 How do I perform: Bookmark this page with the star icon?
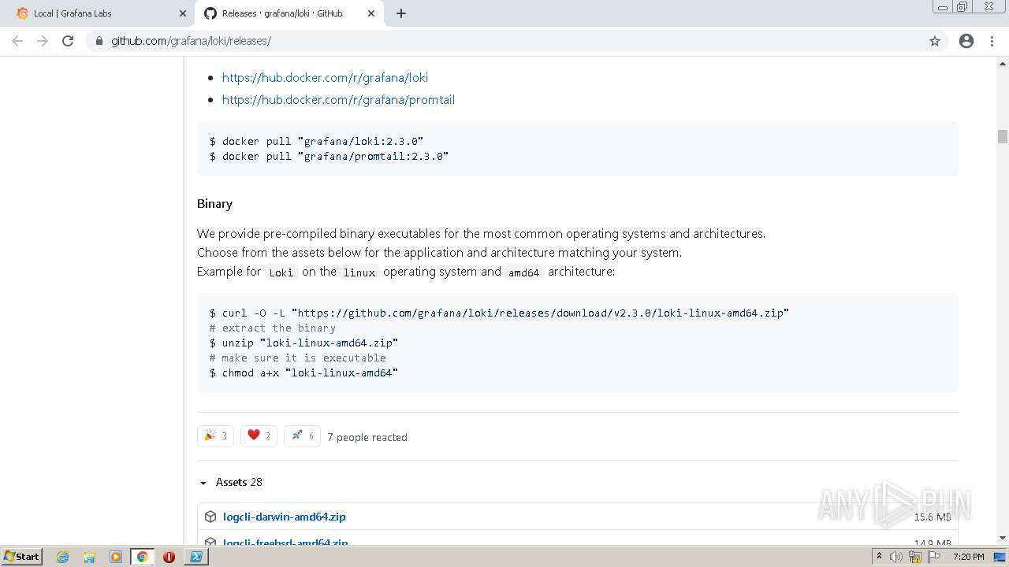pyautogui.click(x=935, y=41)
